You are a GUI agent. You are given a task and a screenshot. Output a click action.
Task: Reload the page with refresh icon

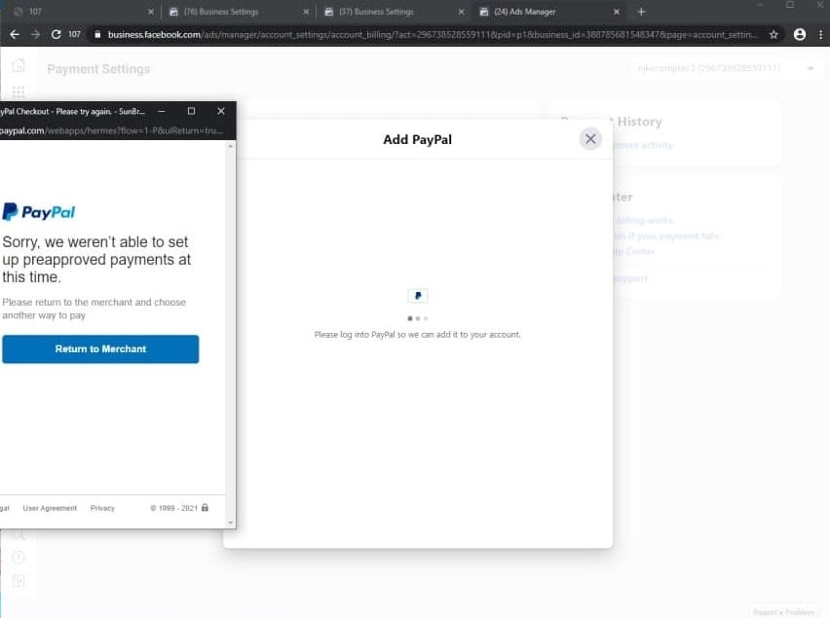point(56,34)
